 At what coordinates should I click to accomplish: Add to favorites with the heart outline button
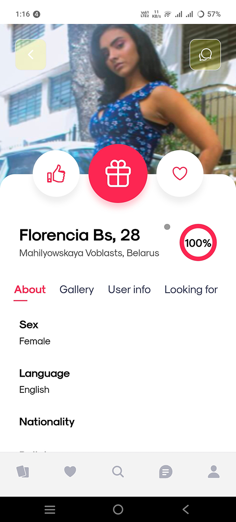pyautogui.click(x=179, y=173)
